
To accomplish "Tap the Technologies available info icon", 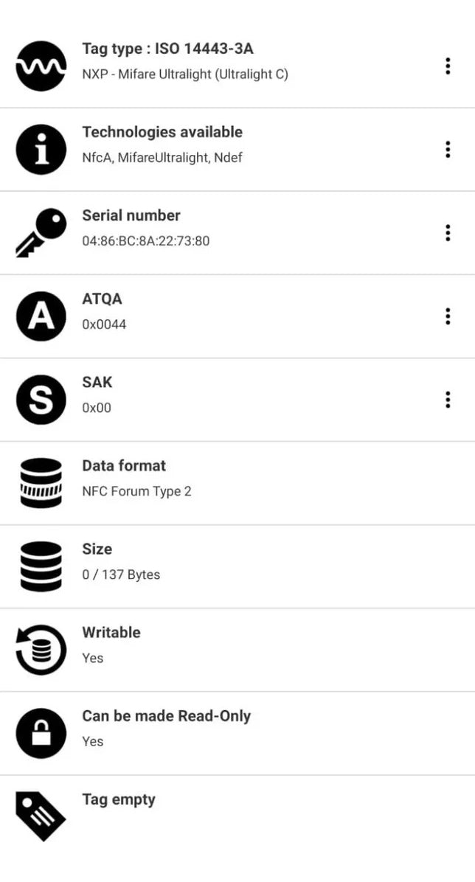I will click(x=41, y=150).
